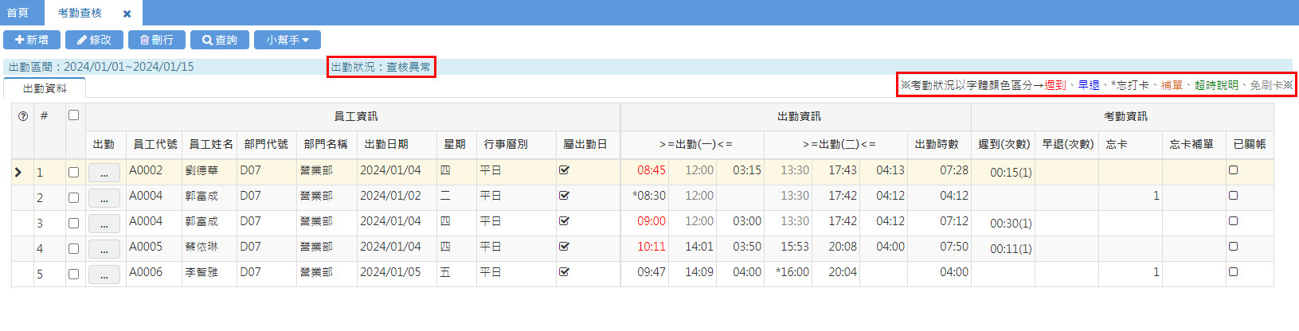This screenshot has height=331, width=1299.
Task: Click the 出勤日期 column header
Action: click(x=386, y=144)
